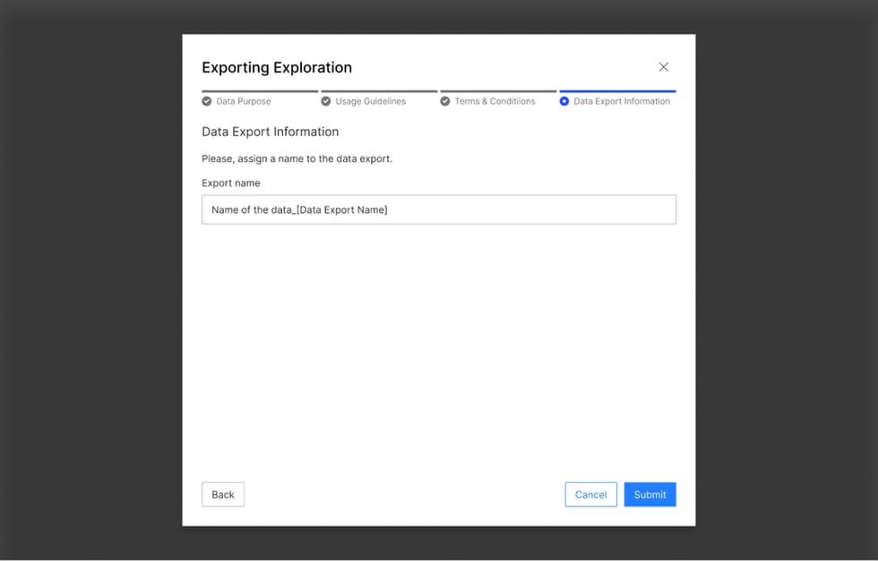This screenshot has height=561, width=878.
Task: Focus the Export name input field
Action: (439, 209)
